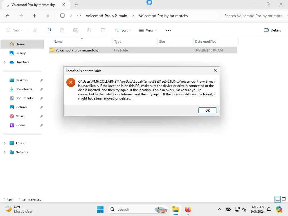Open the See more toolbar menu
Image resolution: width=288 pixels, height=216 pixels.
[168, 30]
